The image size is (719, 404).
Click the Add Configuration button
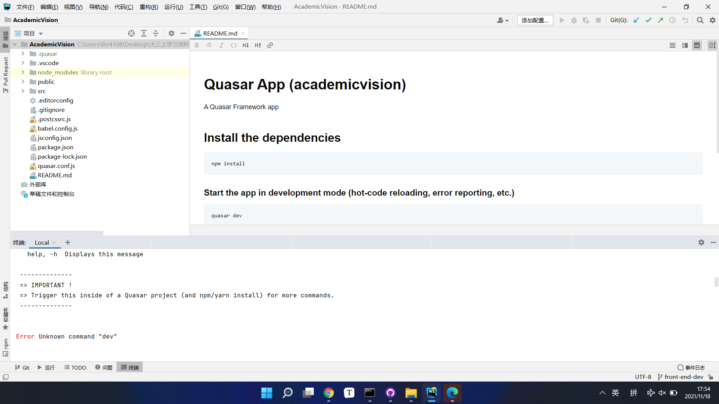click(535, 20)
